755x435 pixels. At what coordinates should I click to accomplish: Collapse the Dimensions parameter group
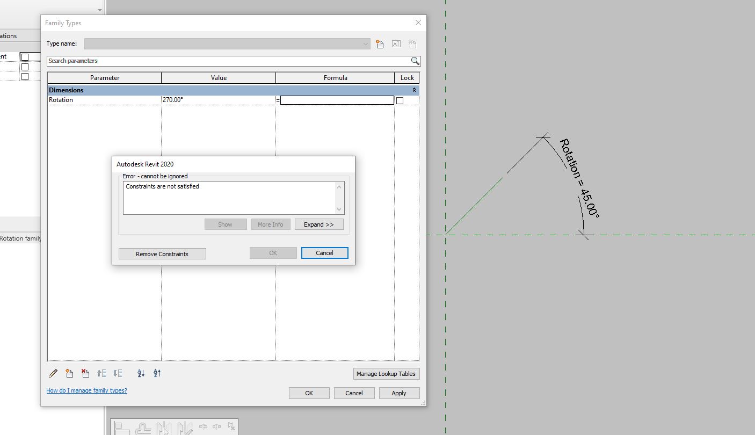413,90
